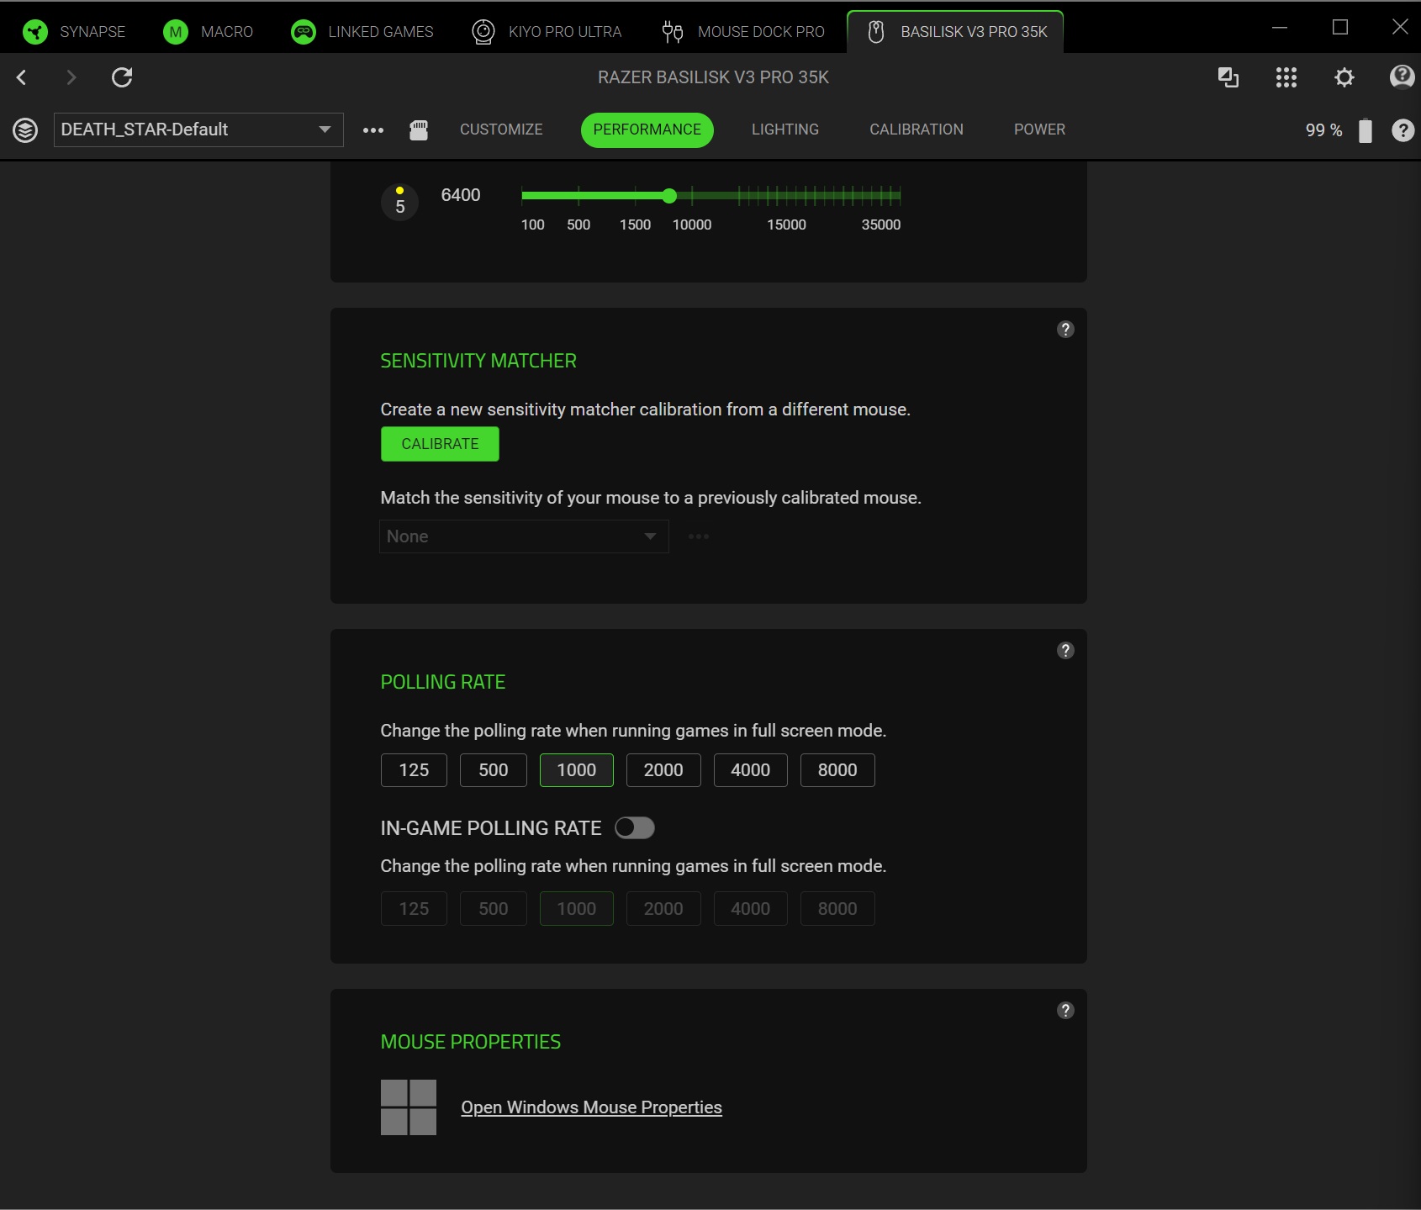Open the Customize section
Screen dimensions: 1421x1210
(x=501, y=129)
